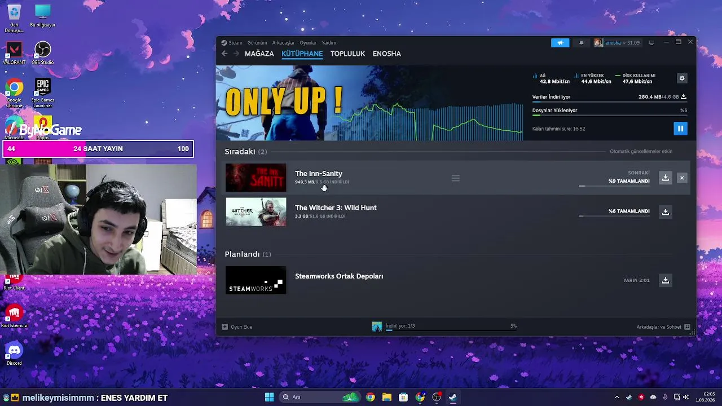Go back with Steam back arrow

[224, 54]
